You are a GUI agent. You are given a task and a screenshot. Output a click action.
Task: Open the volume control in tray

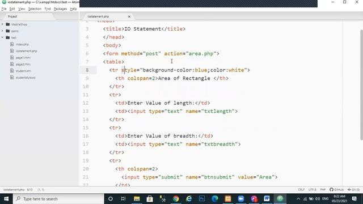[x=318, y=199]
